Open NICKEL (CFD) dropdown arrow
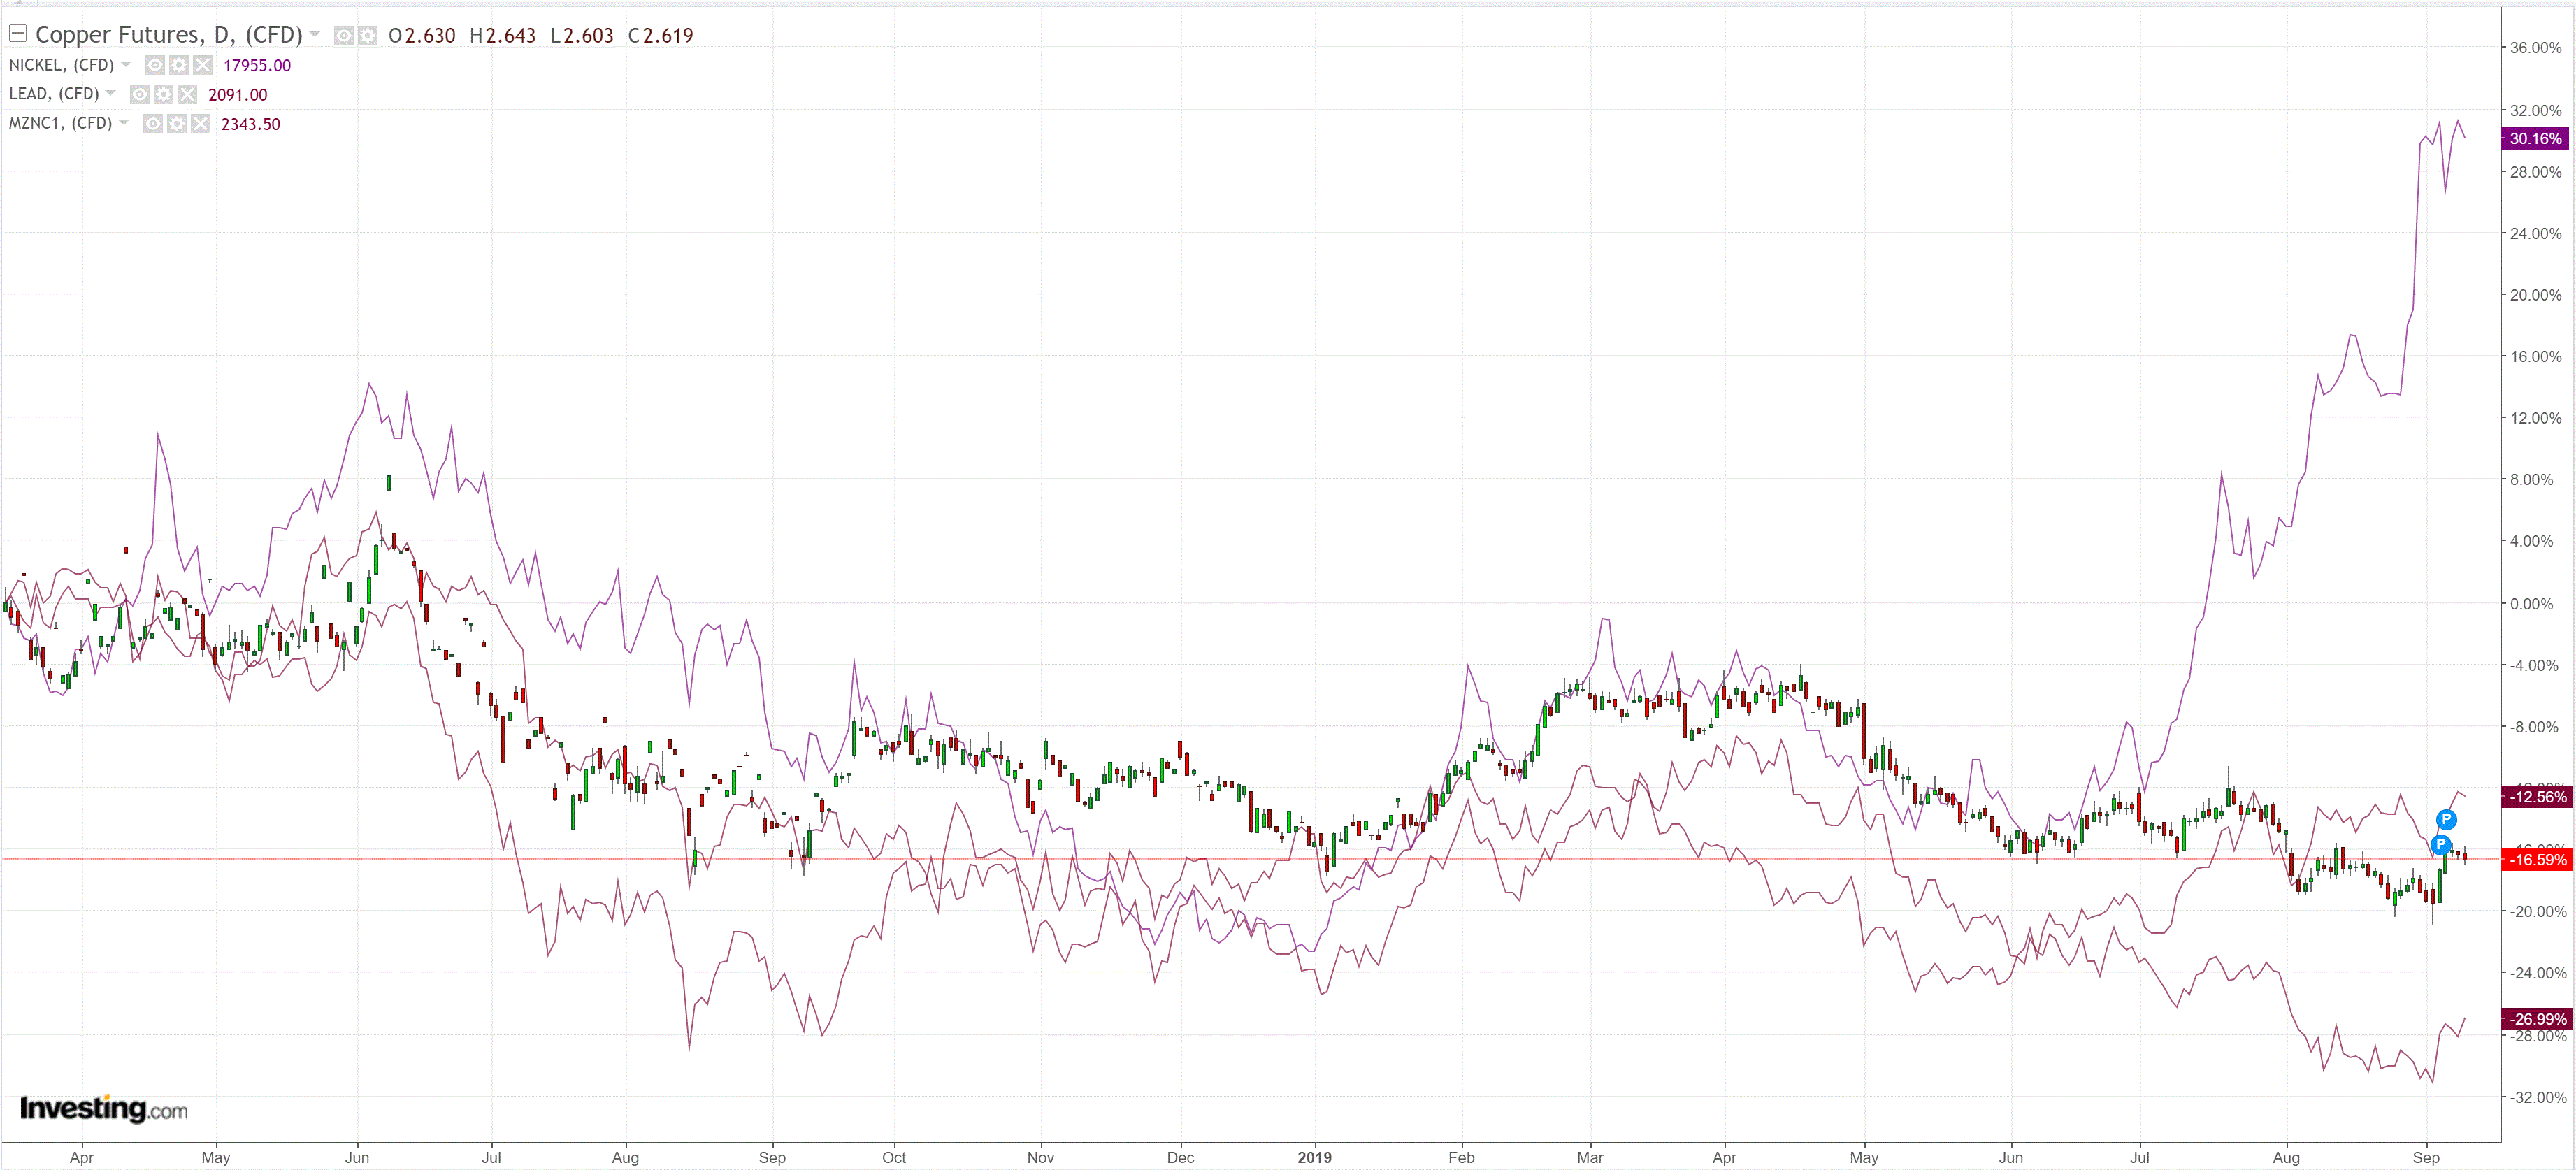2576x1170 pixels. click(x=126, y=64)
